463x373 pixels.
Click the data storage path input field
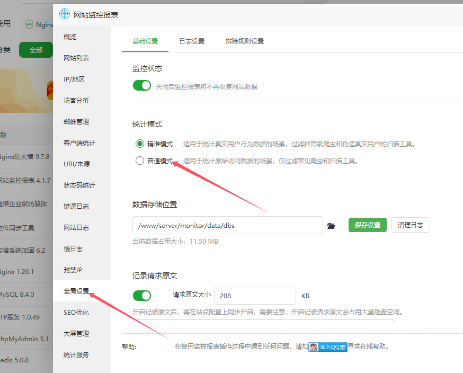click(x=227, y=225)
